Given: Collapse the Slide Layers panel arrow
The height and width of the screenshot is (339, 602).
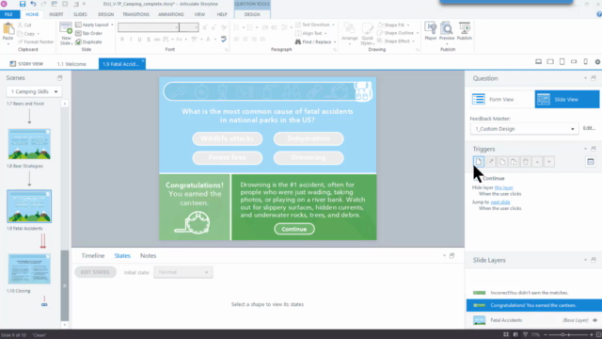Looking at the screenshot, I should [x=585, y=260].
